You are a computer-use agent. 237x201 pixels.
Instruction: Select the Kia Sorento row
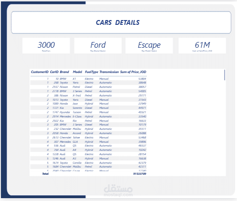89,108
